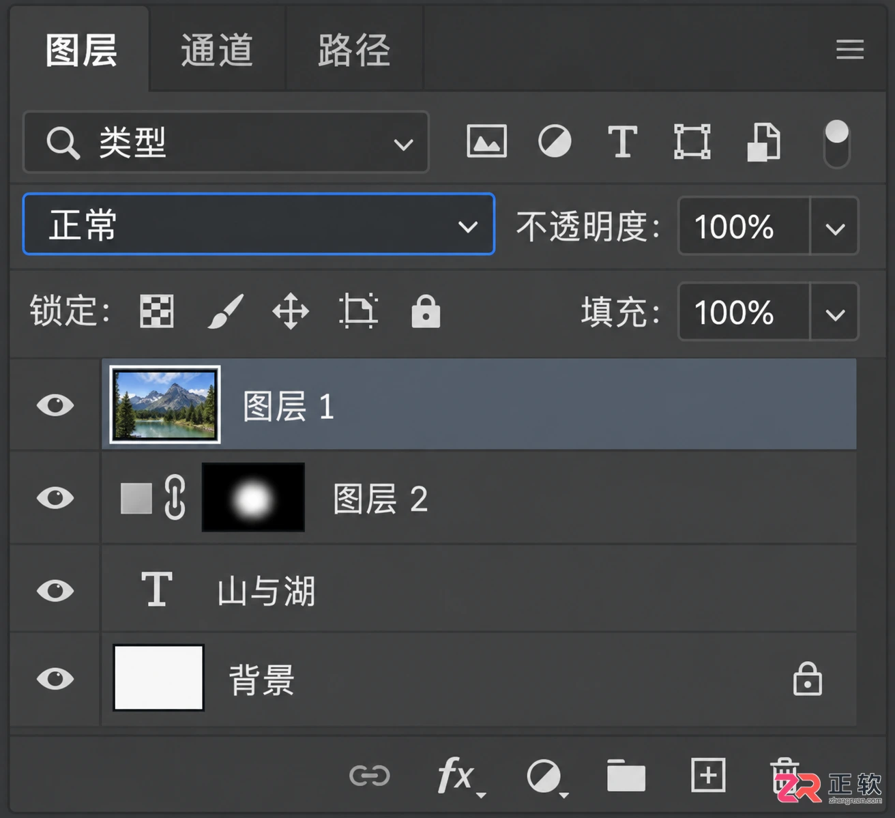Switch to the 通道 tab
895x818 pixels.
(x=217, y=50)
